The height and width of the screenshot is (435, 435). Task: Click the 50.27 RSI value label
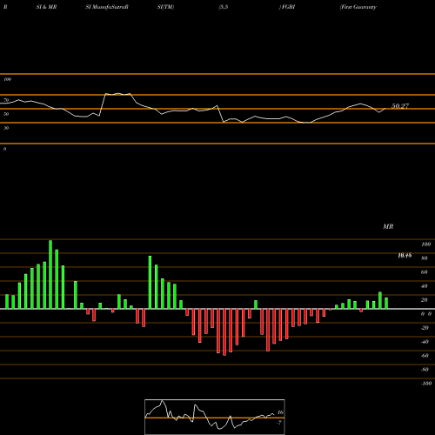click(x=400, y=106)
